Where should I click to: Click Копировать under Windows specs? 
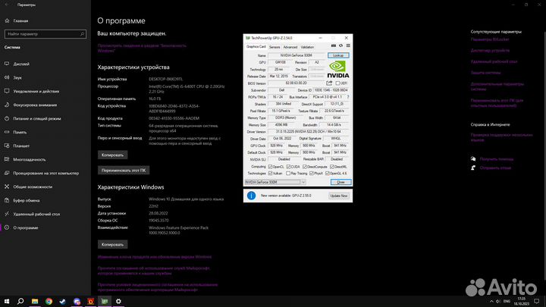[112, 244]
